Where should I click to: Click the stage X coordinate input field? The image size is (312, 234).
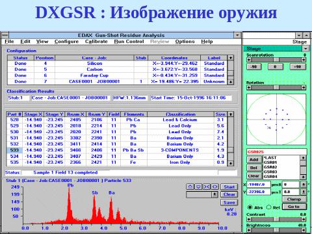259,185
